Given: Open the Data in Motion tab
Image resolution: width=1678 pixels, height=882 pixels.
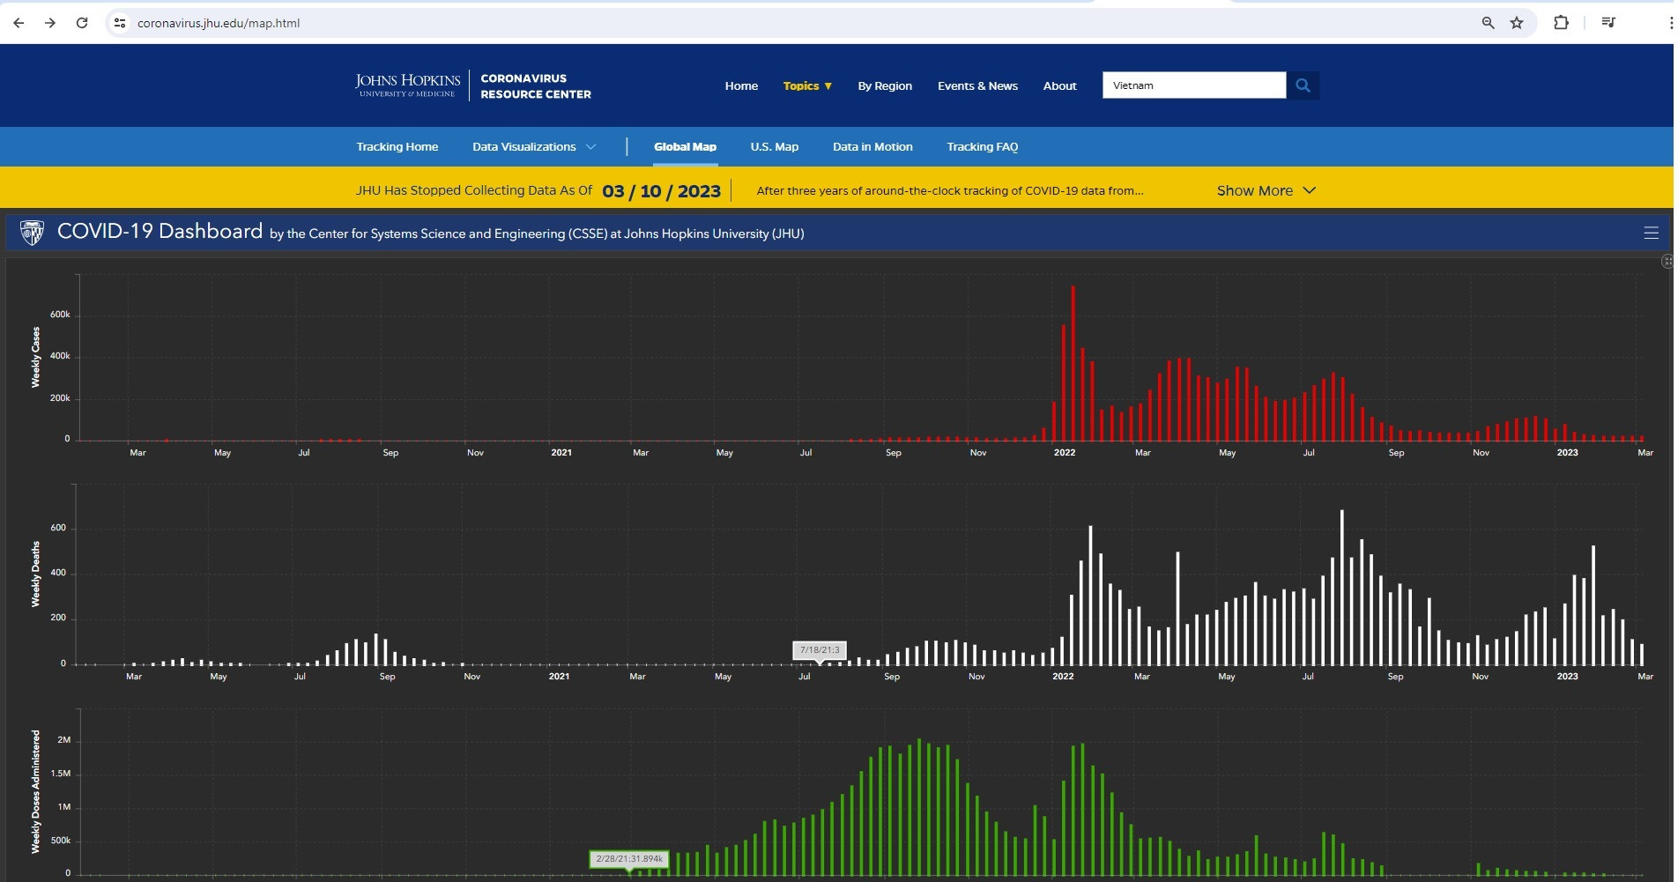Looking at the screenshot, I should (872, 146).
